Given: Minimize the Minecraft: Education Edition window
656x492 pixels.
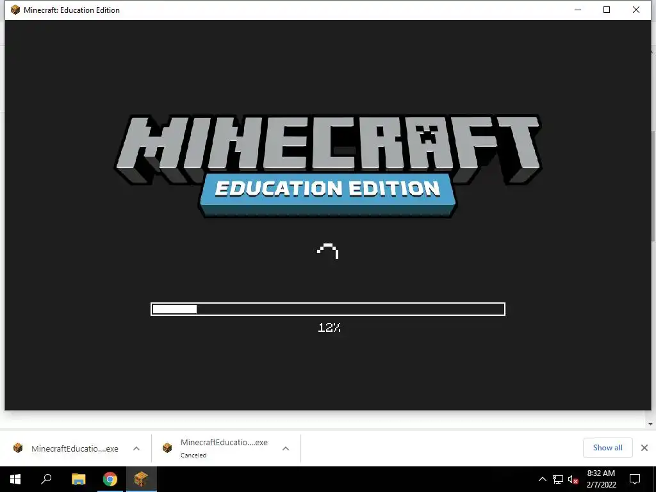Looking at the screenshot, I should click(578, 10).
